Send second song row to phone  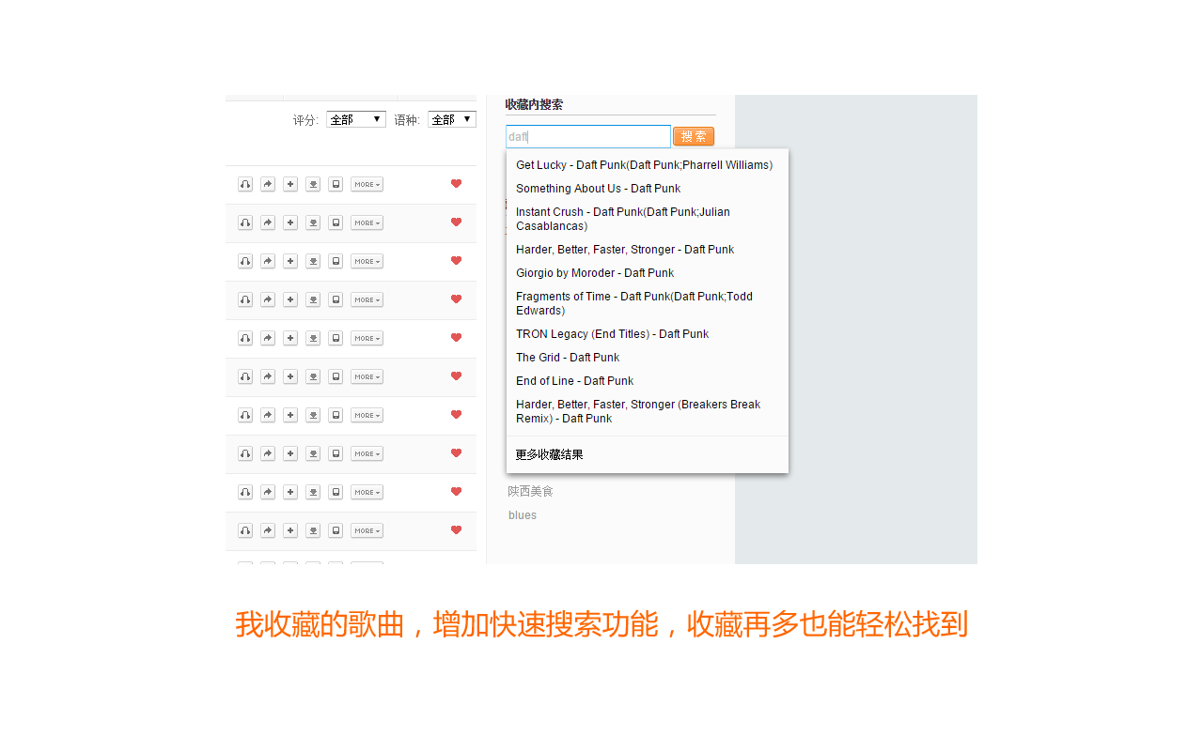pos(336,222)
